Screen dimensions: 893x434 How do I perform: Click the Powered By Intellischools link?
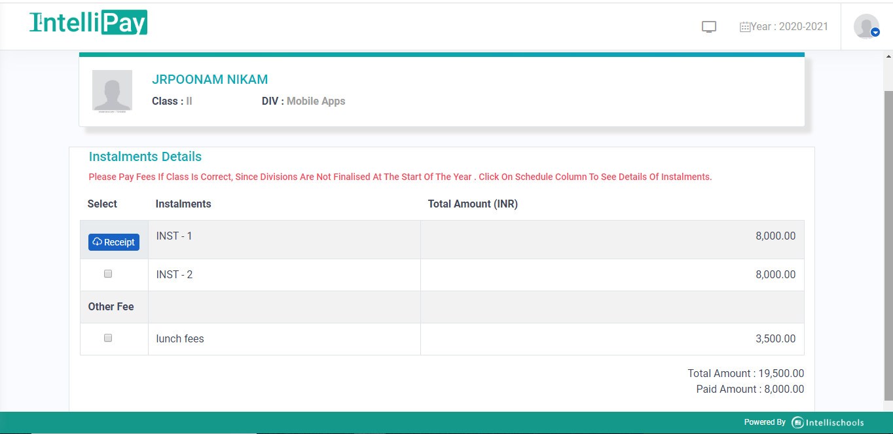click(803, 423)
